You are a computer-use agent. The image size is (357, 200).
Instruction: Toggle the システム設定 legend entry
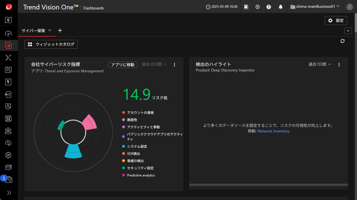click(x=135, y=147)
